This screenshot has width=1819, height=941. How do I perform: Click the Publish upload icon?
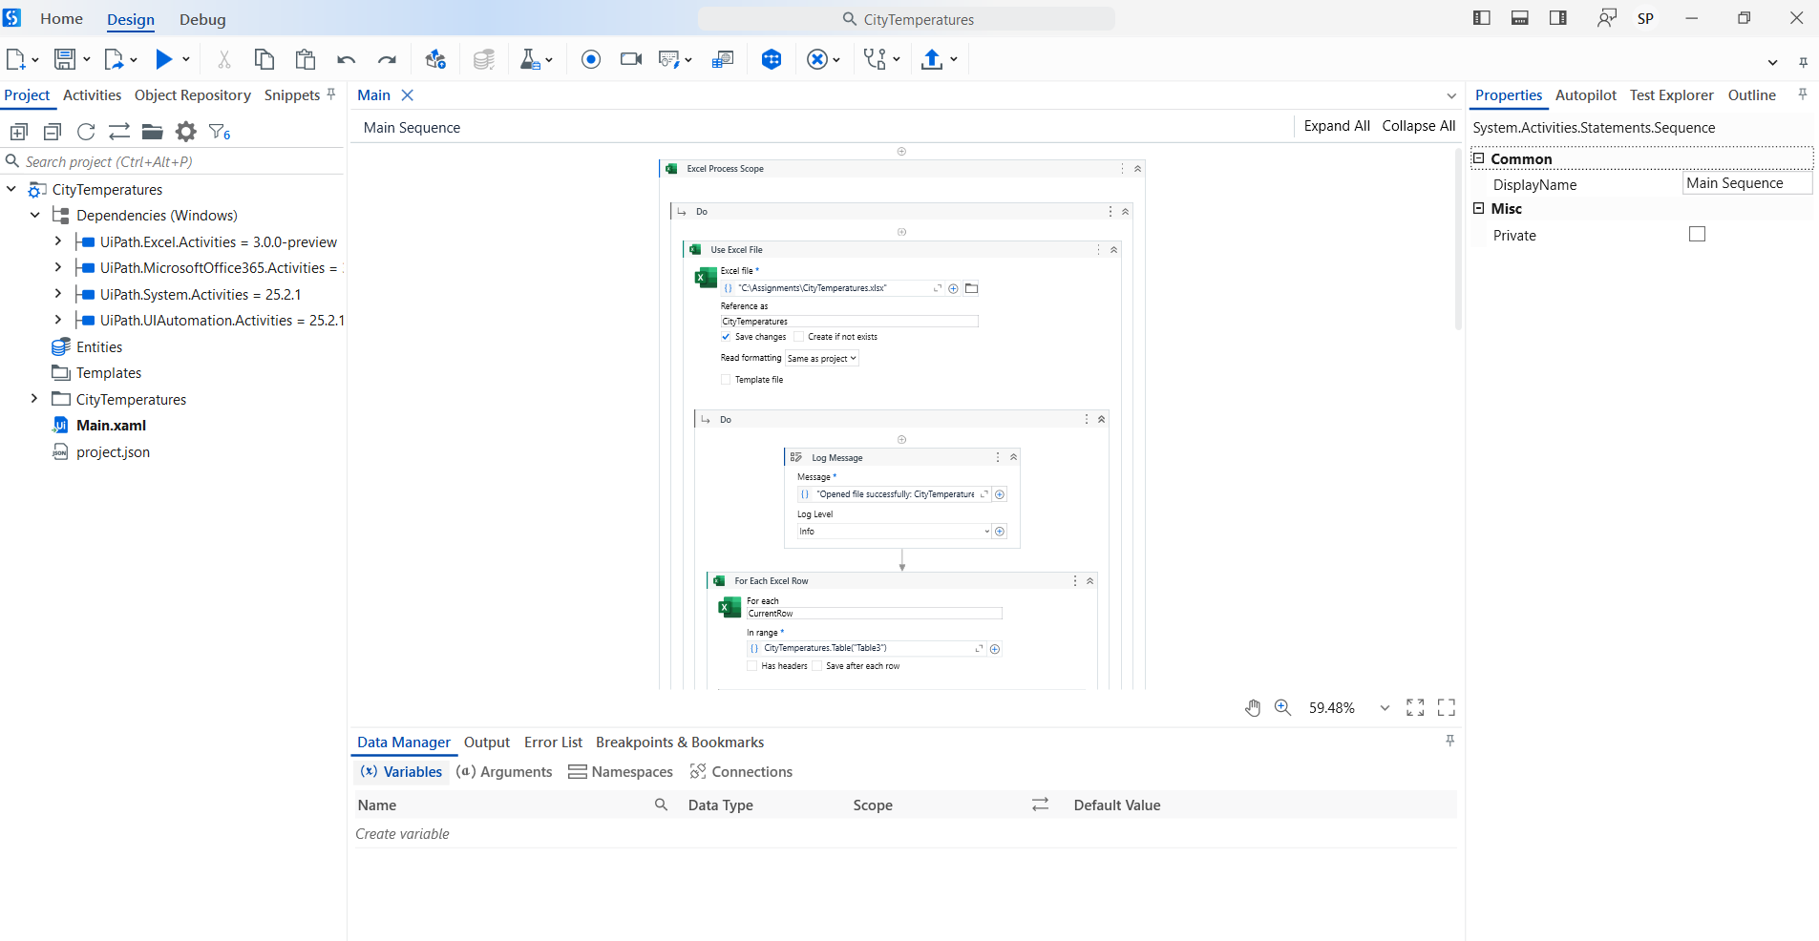[932, 59]
